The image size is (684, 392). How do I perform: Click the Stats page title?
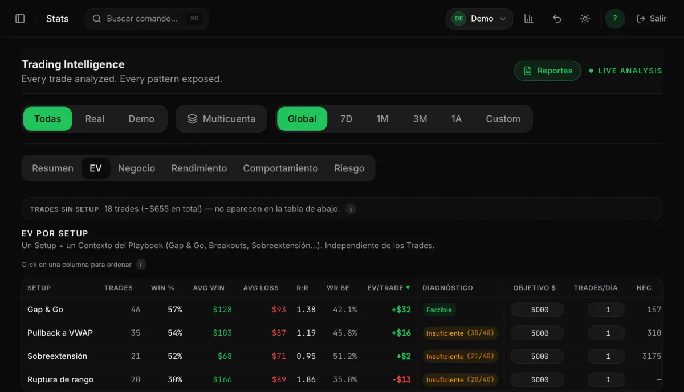click(x=57, y=19)
